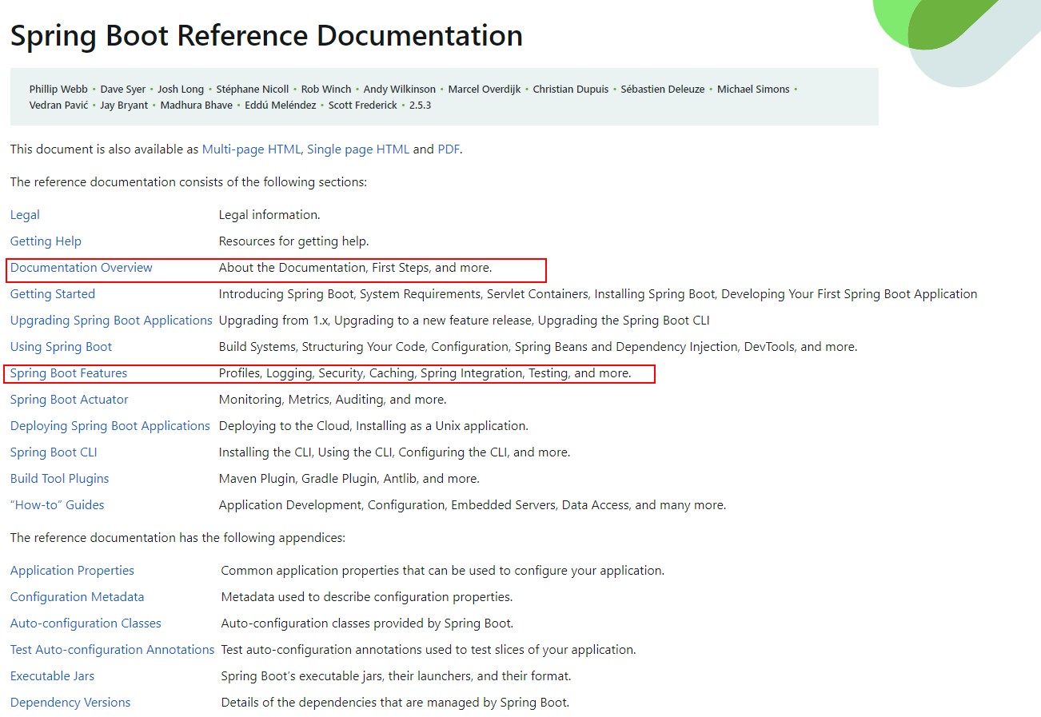
Task: Open Auto-configuration Classes appendix
Action: (x=86, y=623)
